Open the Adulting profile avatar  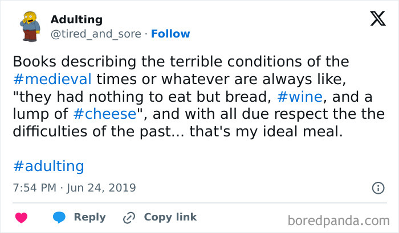(27, 27)
